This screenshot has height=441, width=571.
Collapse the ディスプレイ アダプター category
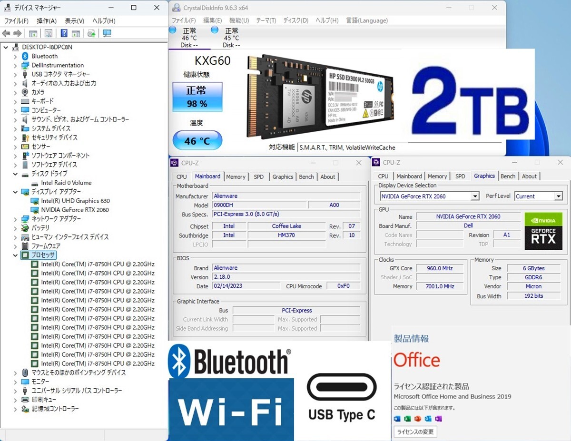click(x=15, y=192)
